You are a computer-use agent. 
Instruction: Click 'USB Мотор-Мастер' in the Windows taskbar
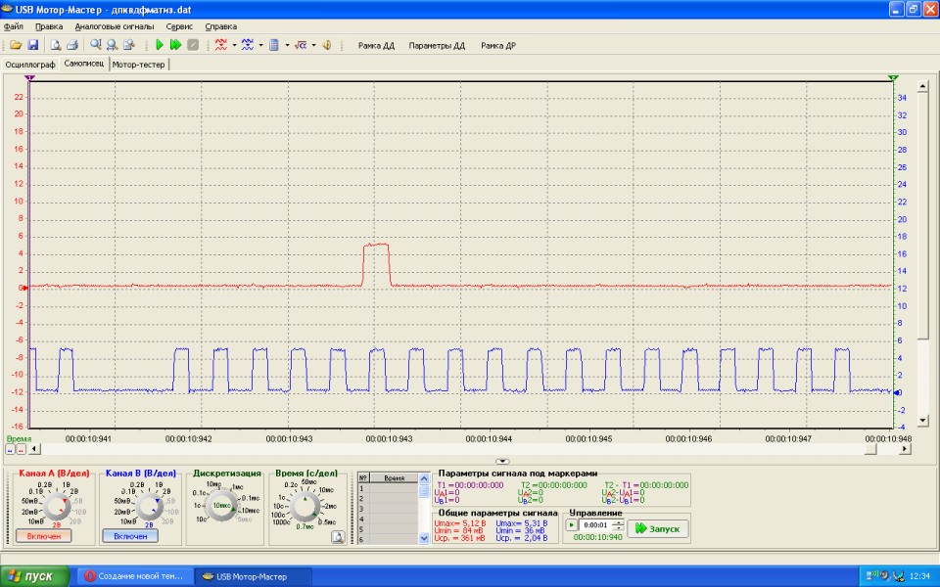tap(255, 576)
